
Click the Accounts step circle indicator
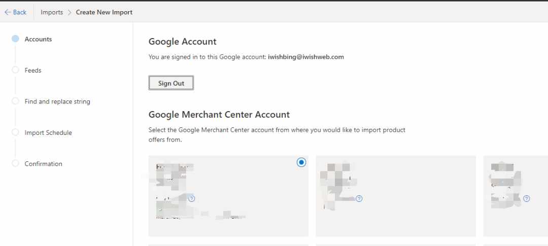[x=15, y=39]
